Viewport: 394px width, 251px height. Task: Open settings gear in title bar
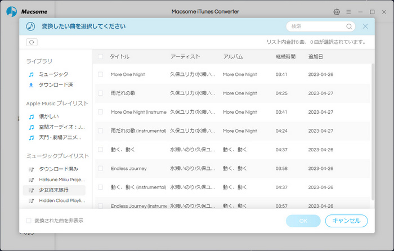pos(337,12)
